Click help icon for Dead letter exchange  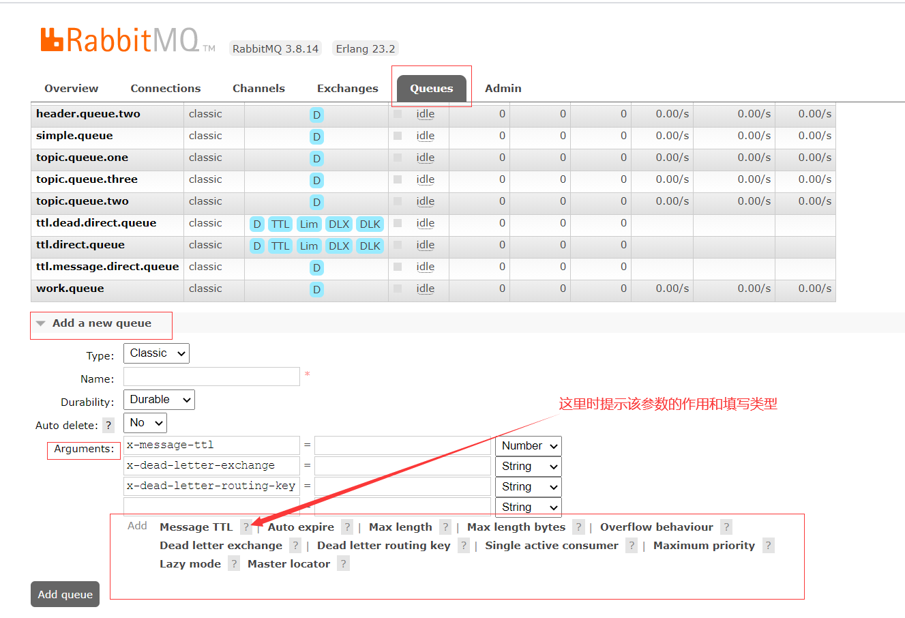coord(295,546)
